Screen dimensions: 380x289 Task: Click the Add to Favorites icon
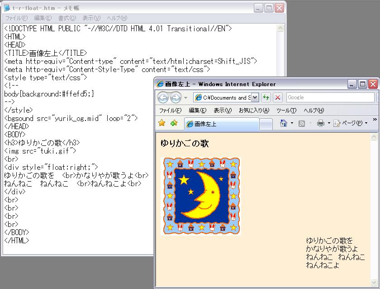click(174, 123)
